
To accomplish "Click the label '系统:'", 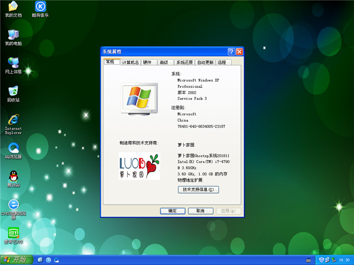I will (176, 74).
